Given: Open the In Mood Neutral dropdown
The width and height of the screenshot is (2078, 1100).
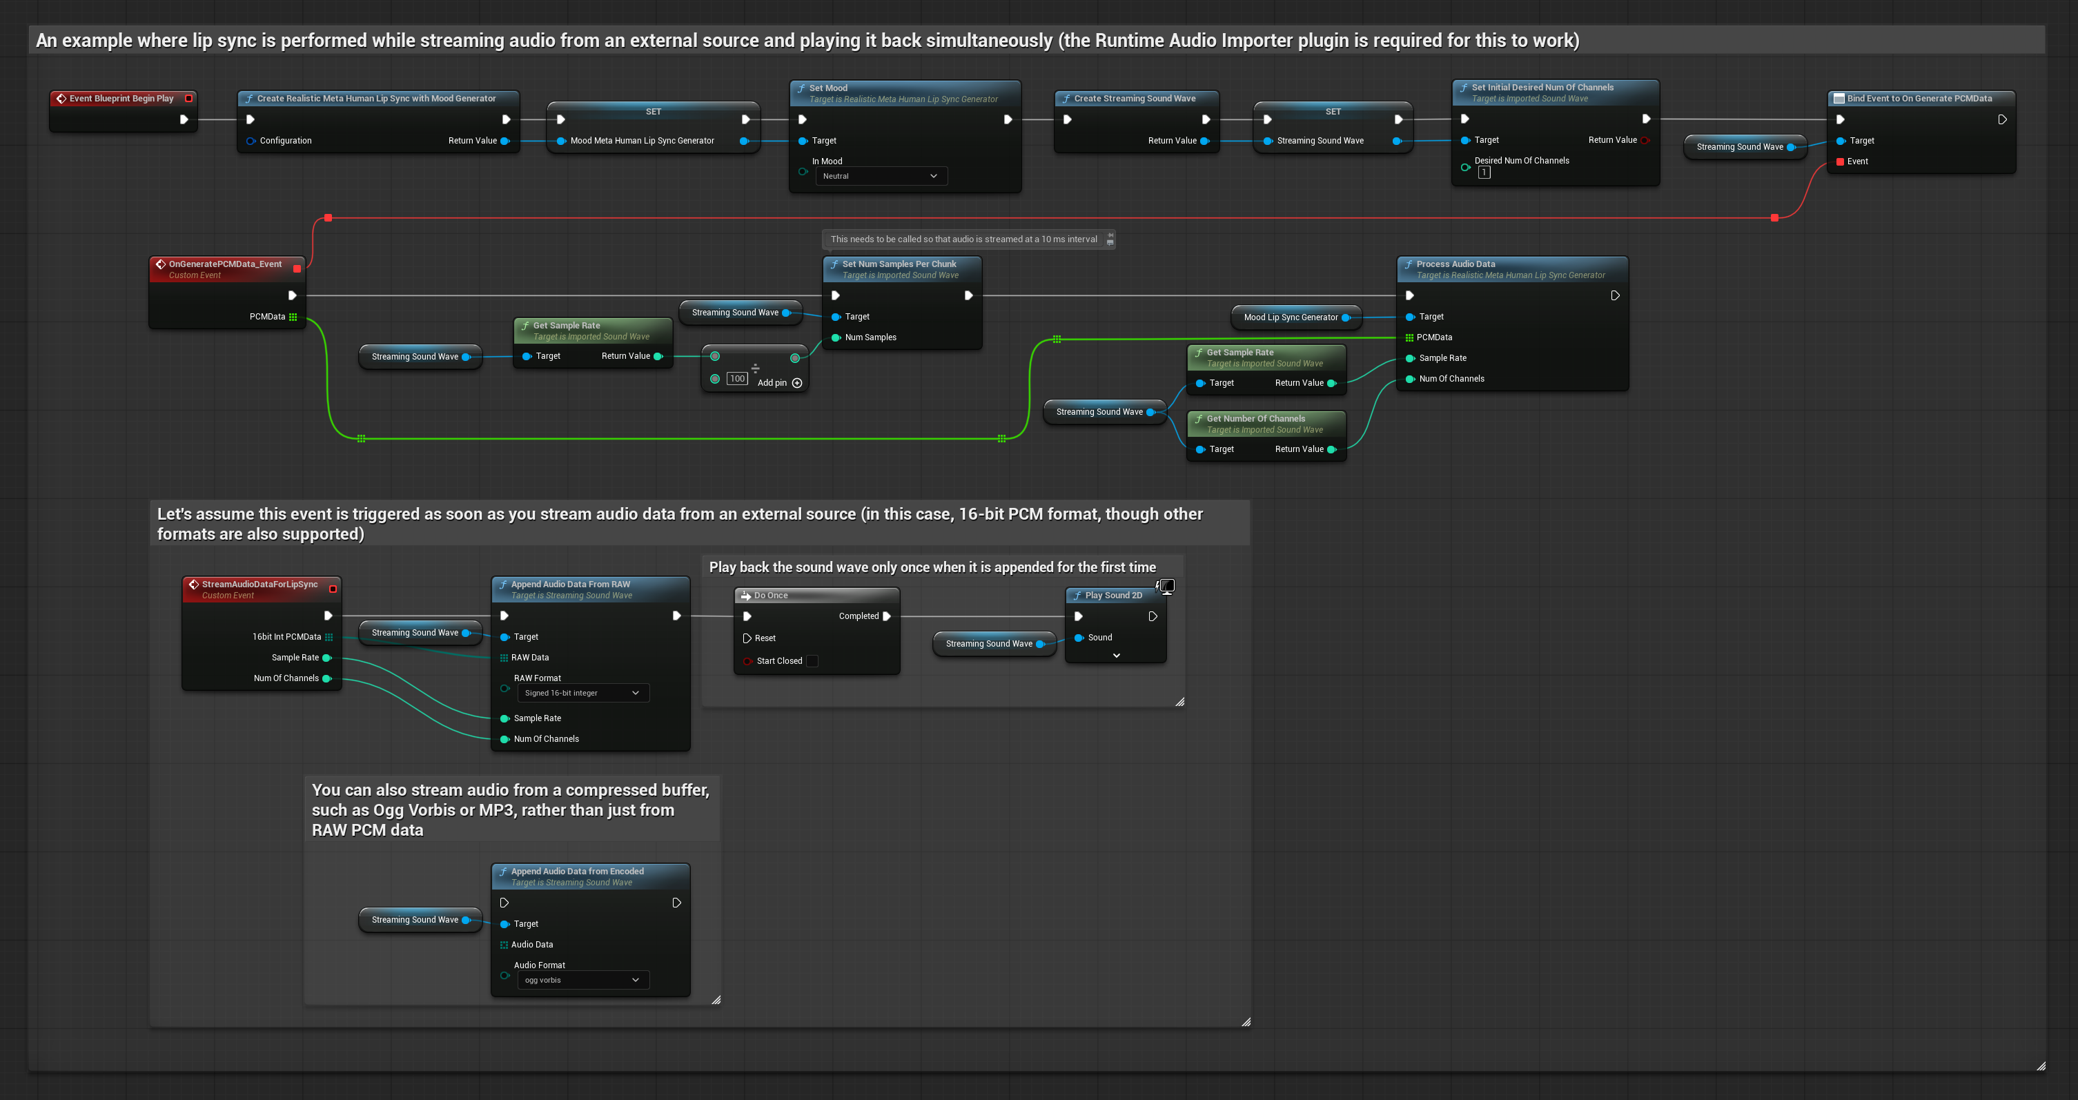Looking at the screenshot, I should [880, 176].
